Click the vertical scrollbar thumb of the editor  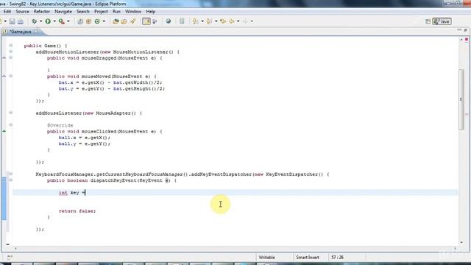point(461,99)
